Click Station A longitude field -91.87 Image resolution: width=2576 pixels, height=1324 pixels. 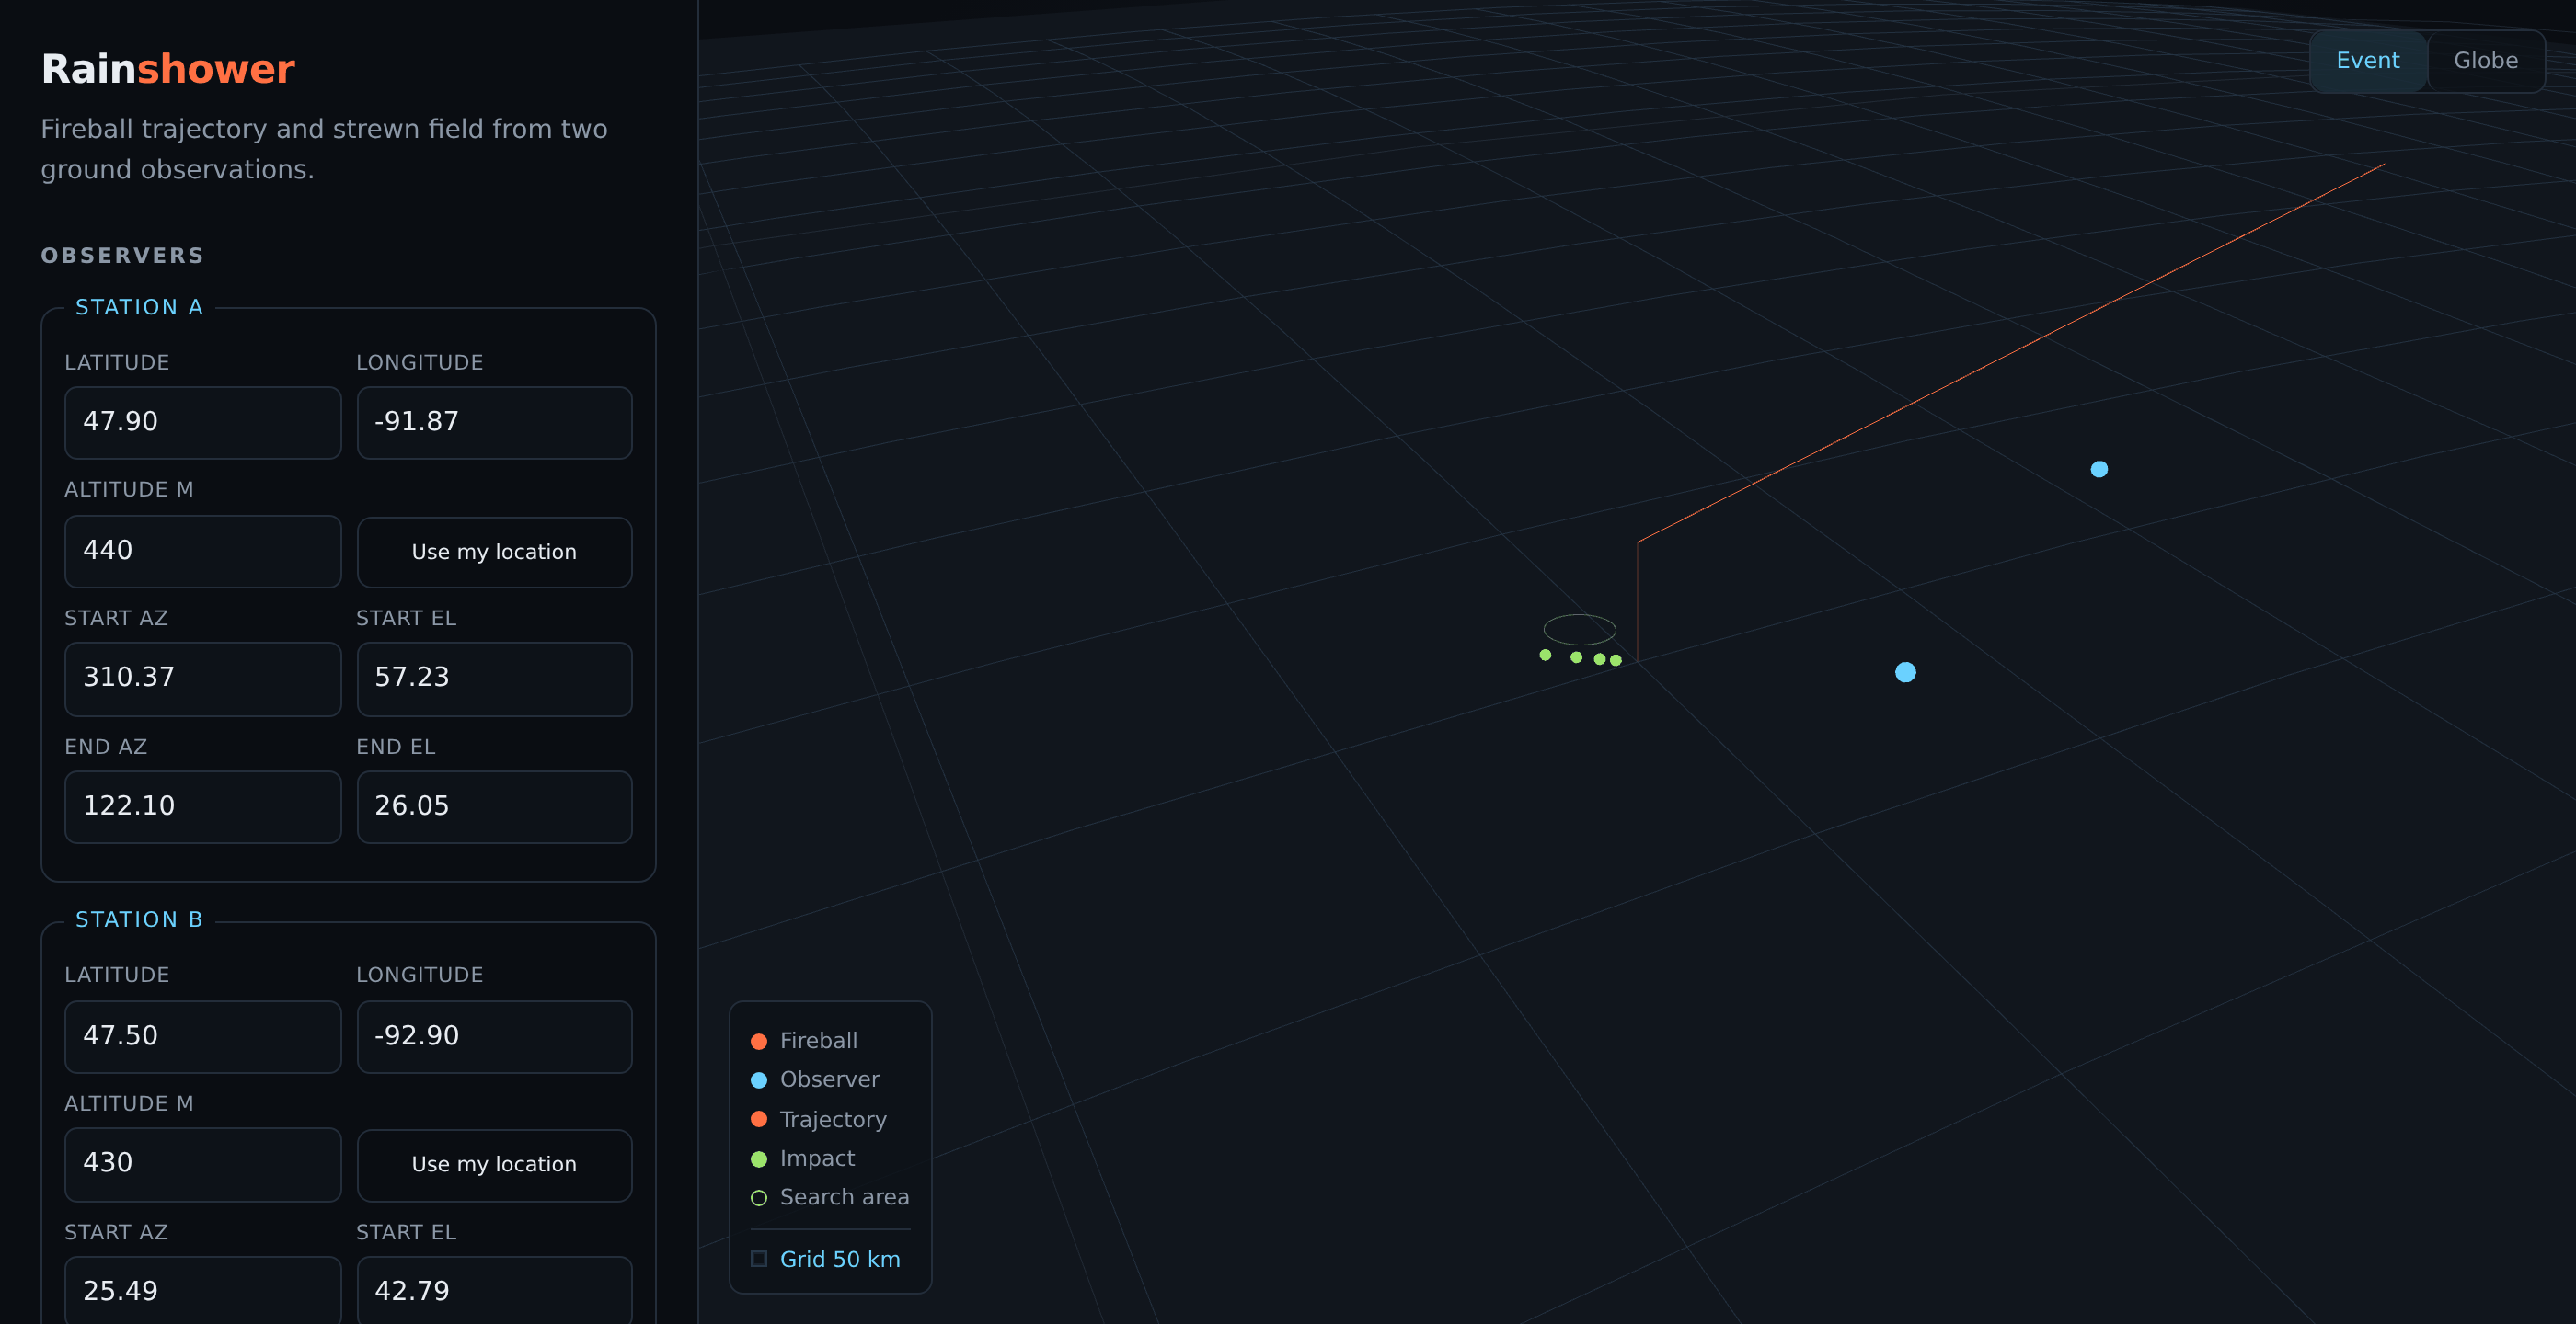pyautogui.click(x=494, y=423)
